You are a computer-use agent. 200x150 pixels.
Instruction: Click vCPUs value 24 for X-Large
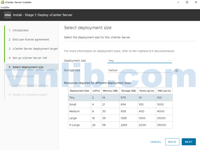point(94,125)
